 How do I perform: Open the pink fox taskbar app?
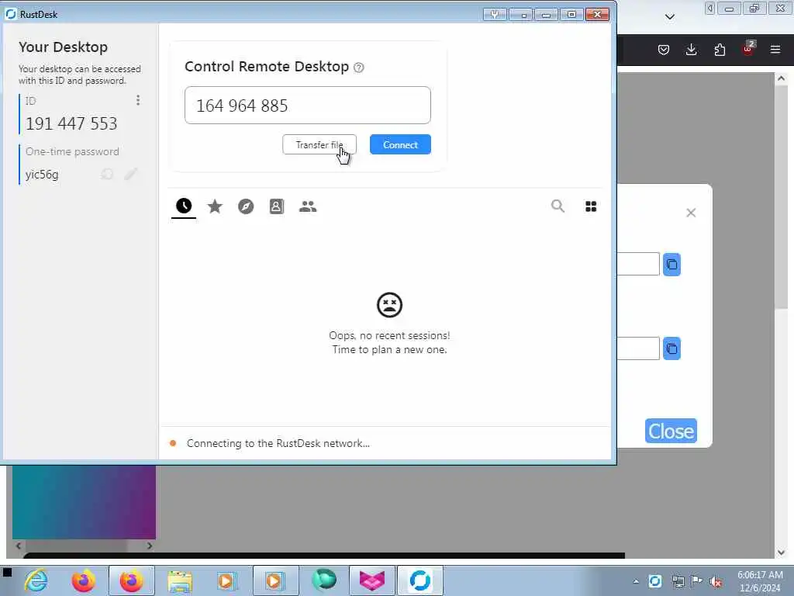coord(371,580)
